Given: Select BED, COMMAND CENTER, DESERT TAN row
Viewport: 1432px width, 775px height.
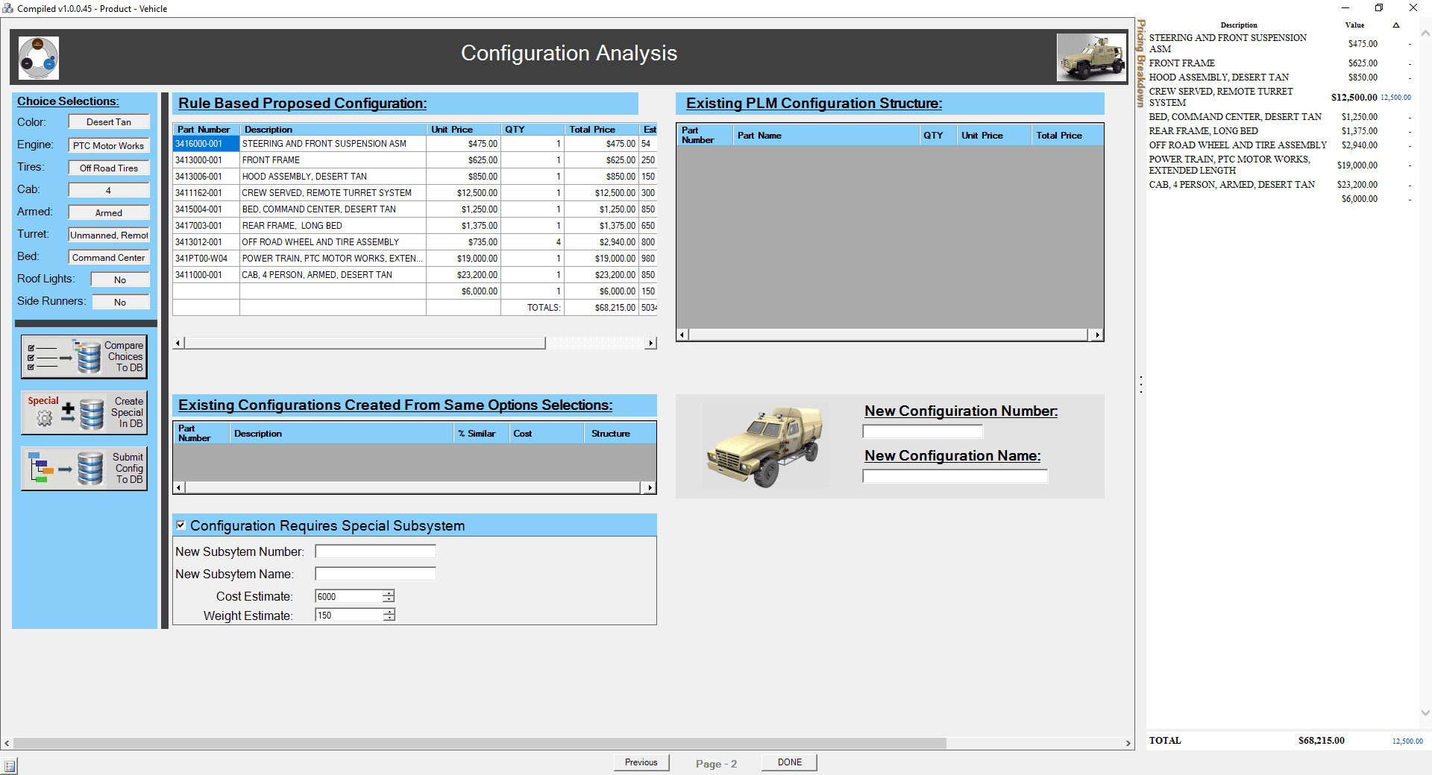Looking at the screenshot, I should click(x=415, y=209).
